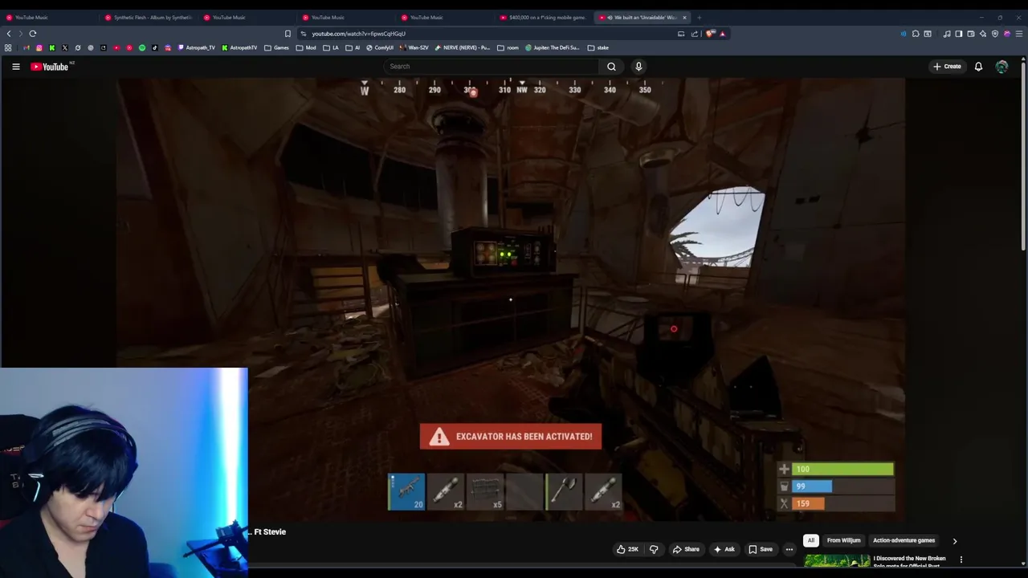Share the video
This screenshot has height=578, width=1028.
pos(686,549)
